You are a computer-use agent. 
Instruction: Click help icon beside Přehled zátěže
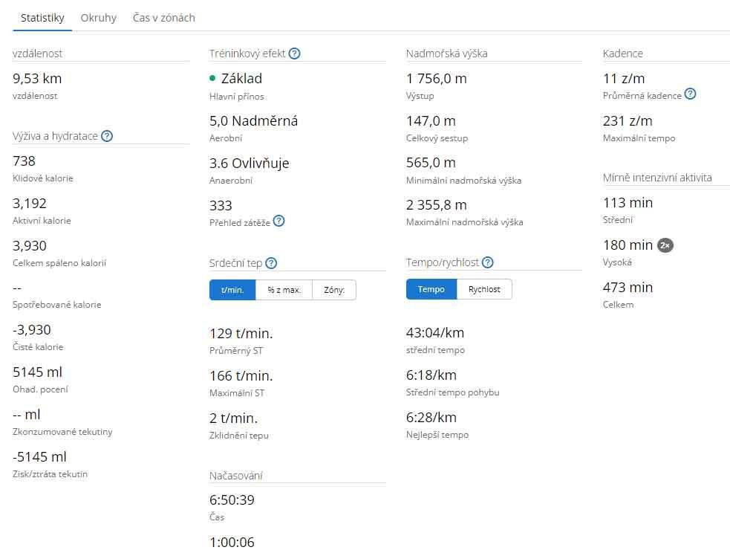point(279,221)
